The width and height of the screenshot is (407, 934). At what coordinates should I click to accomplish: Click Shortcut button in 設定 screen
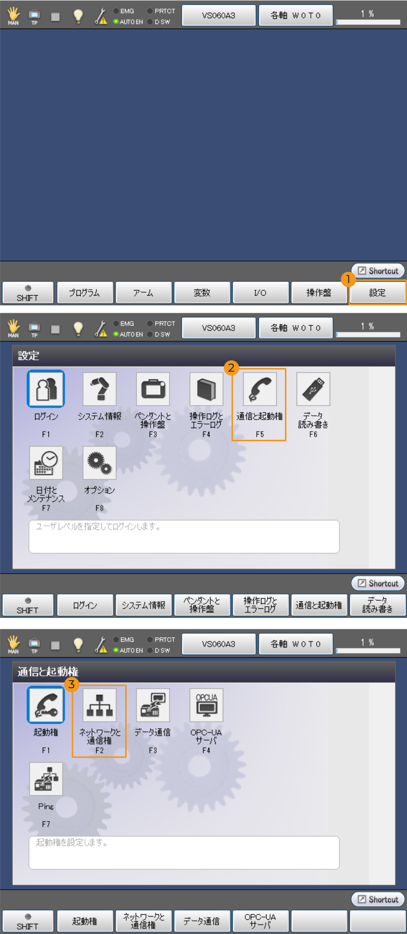click(378, 583)
